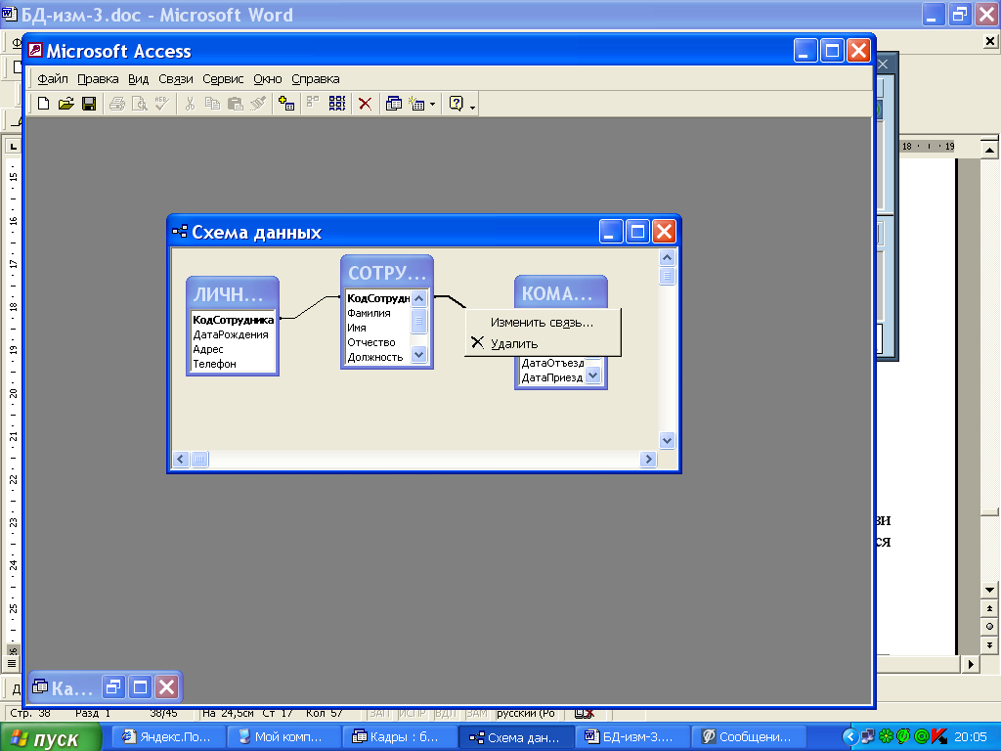
Task: Save the layout with the floppy disk icon
Action: click(89, 104)
